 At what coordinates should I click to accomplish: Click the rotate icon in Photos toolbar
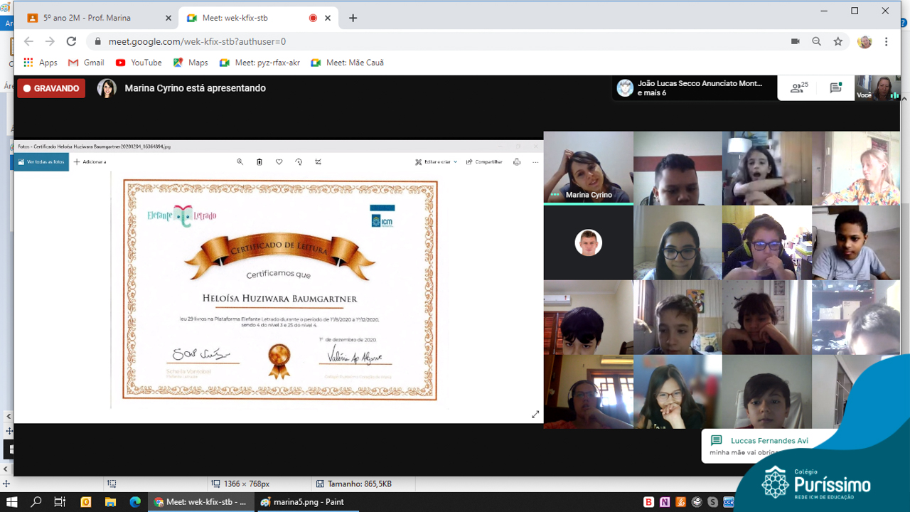(299, 162)
